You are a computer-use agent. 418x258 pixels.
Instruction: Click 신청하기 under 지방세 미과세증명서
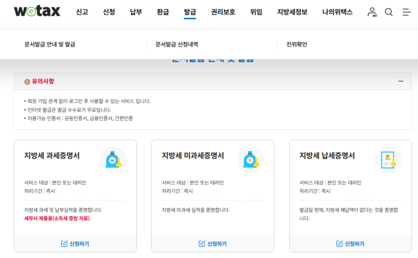click(x=213, y=243)
